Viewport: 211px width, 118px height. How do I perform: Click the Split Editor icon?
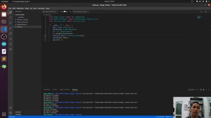206,12
